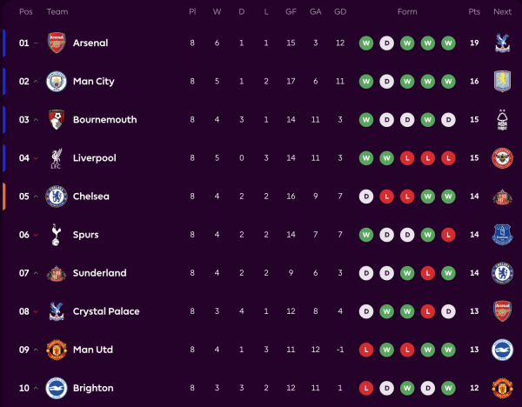Open Brentford crest in Liverpool's Next column
The width and height of the screenshot is (522, 407).
(x=502, y=158)
